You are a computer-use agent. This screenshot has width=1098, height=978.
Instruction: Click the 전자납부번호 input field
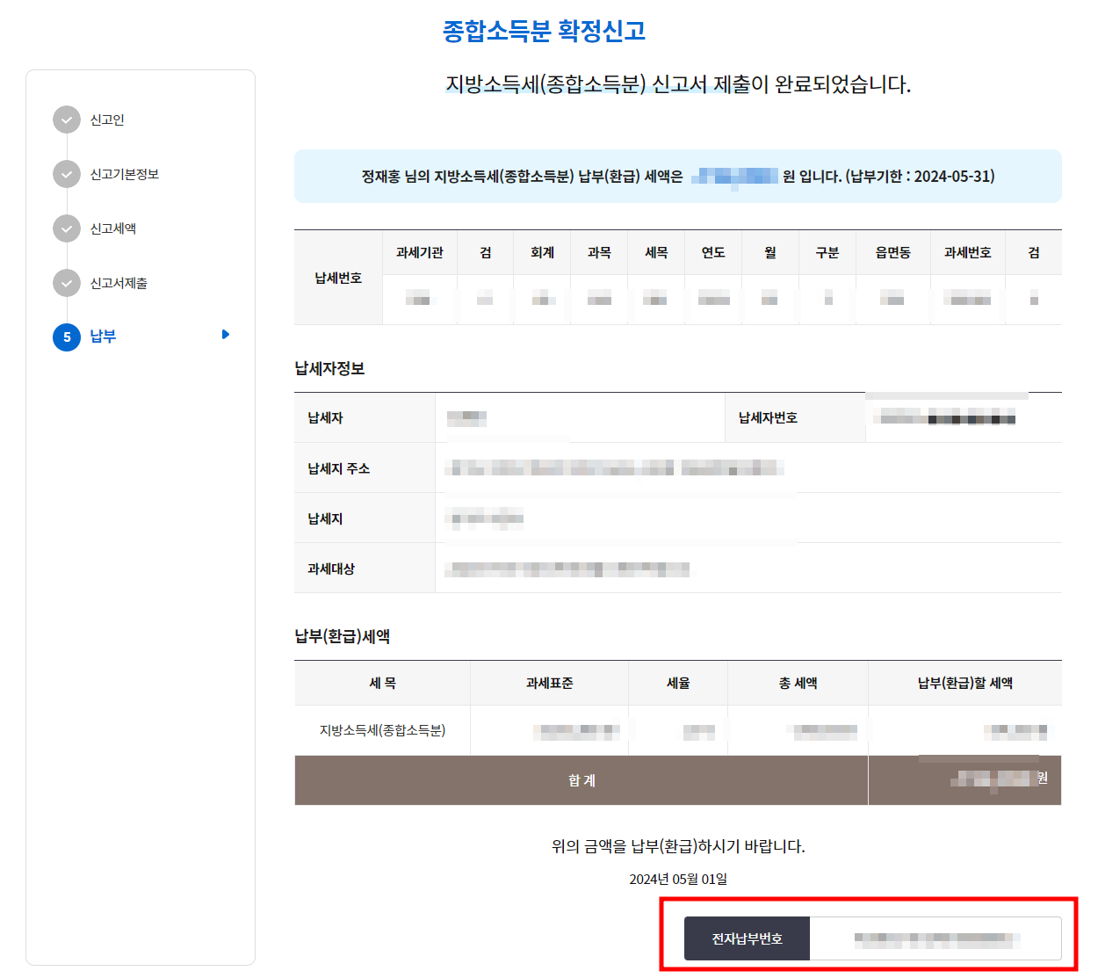click(x=935, y=938)
